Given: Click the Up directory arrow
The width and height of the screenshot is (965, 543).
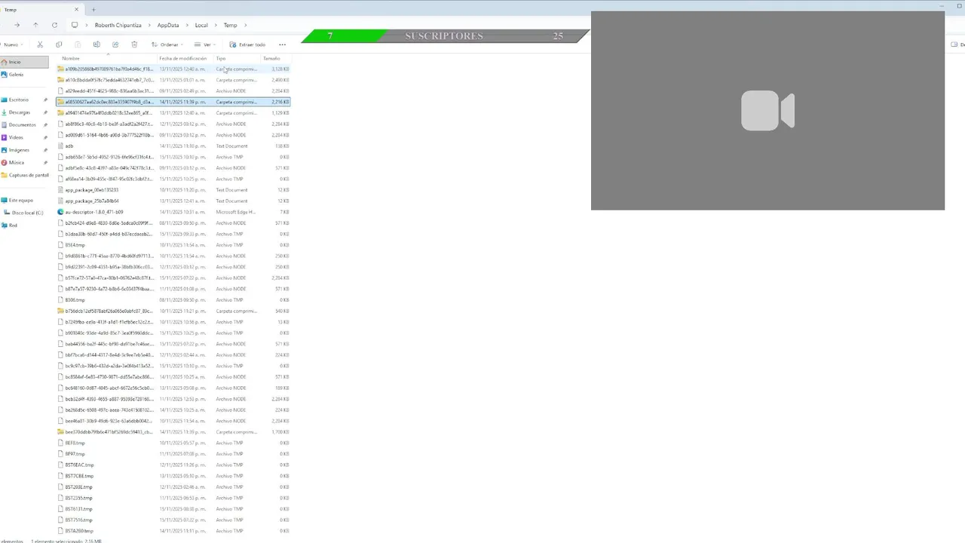Looking at the screenshot, I should [x=35, y=25].
